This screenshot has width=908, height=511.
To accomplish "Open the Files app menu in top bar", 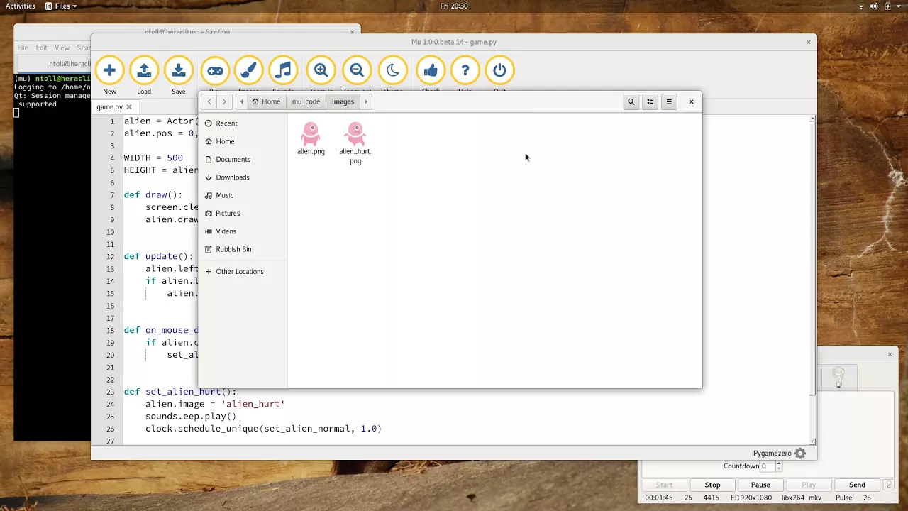I will pyautogui.click(x=61, y=6).
